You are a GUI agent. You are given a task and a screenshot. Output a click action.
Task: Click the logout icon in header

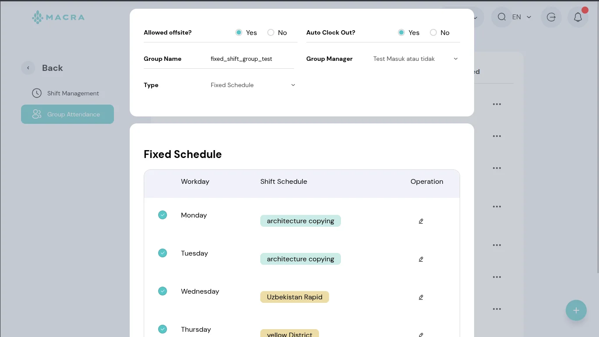(x=551, y=17)
